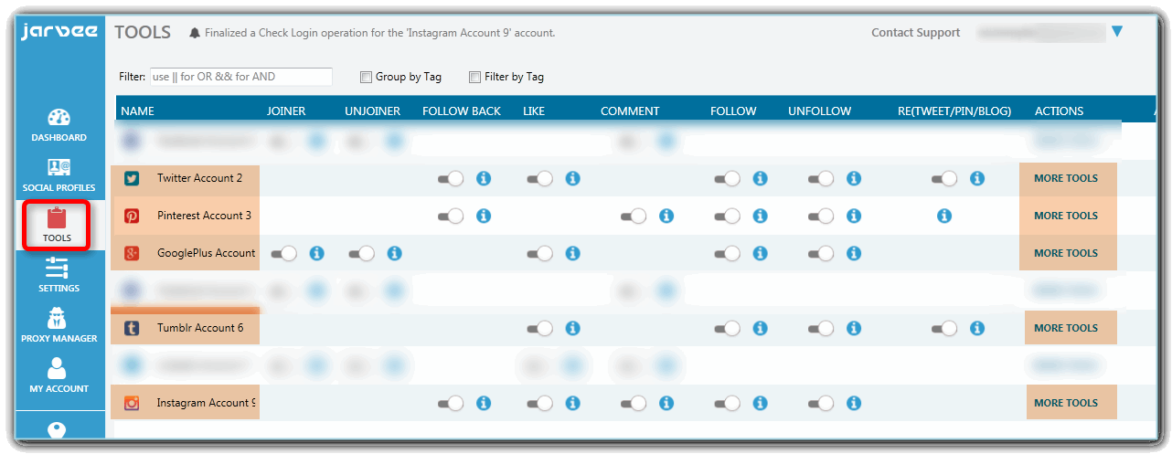Go to Settings in sidebar
Image resolution: width=1172 pixels, height=454 pixels.
pos(59,275)
